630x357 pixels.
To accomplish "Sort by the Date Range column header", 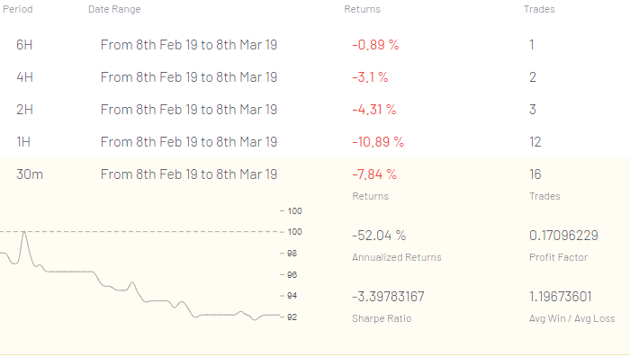I will 114,9.
